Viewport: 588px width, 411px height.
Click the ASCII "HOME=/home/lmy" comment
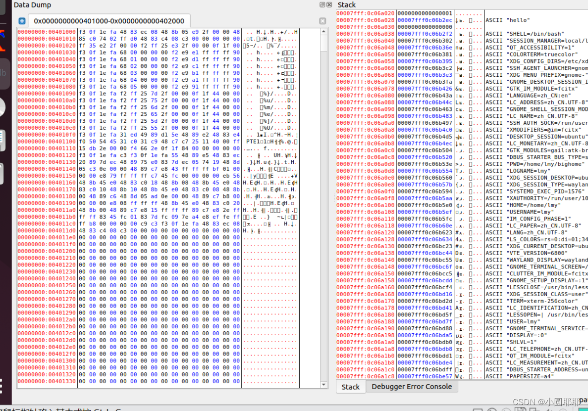point(523,205)
